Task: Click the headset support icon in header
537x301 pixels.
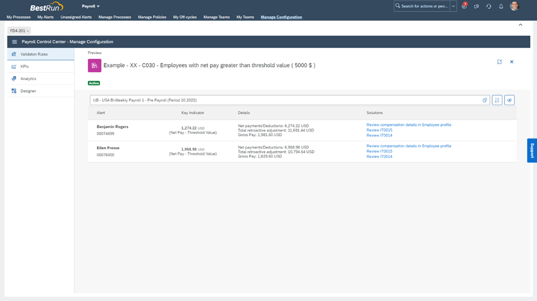Action: pyautogui.click(x=489, y=6)
